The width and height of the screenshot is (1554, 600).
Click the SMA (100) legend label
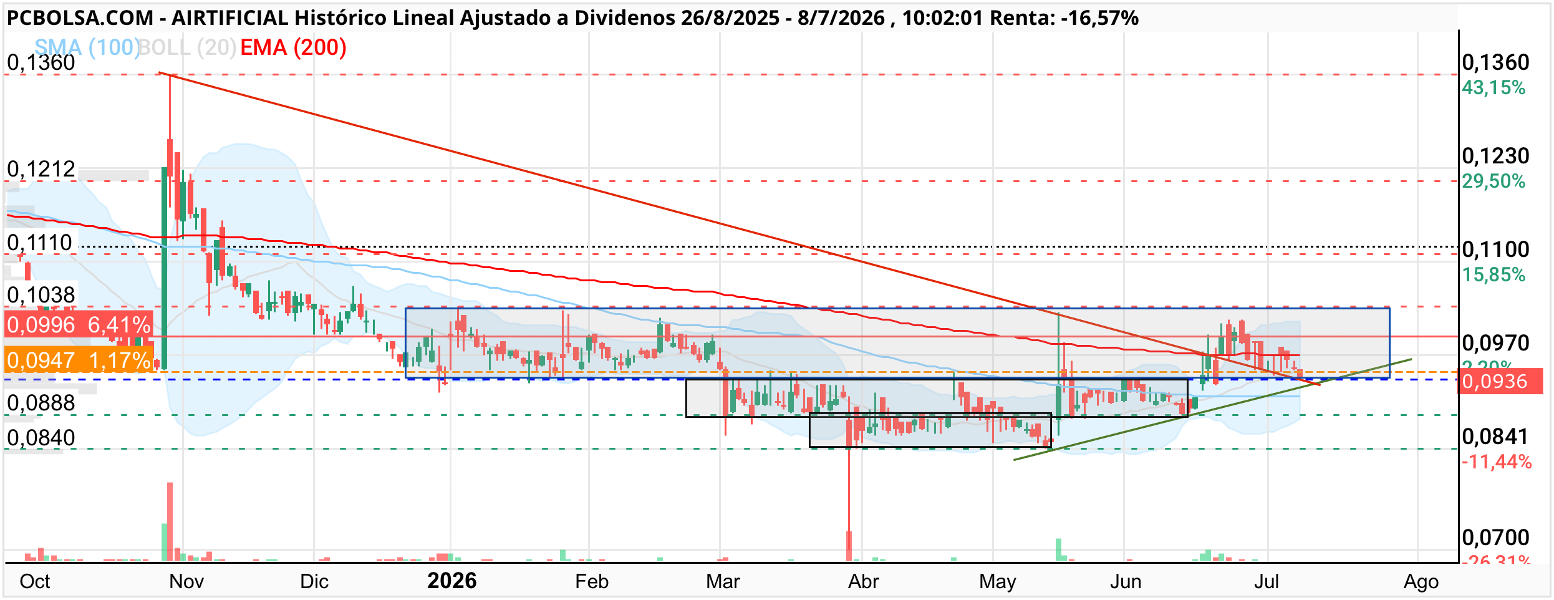coord(87,47)
